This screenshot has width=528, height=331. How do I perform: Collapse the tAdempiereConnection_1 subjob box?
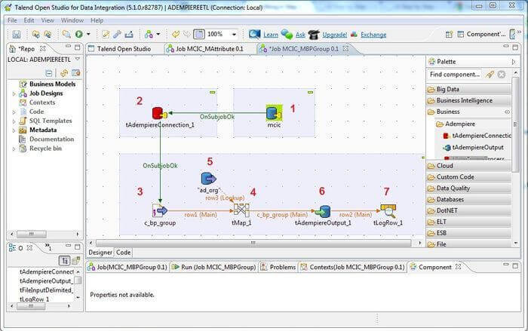(x=213, y=92)
